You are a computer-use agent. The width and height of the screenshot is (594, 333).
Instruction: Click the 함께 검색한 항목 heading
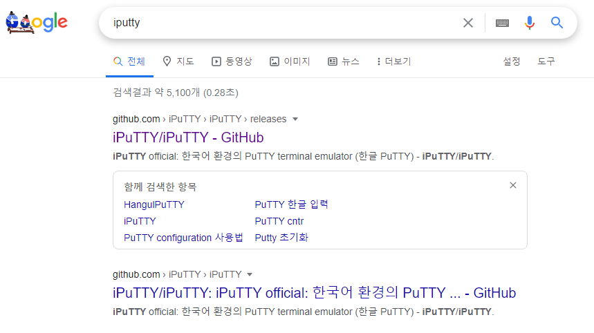160,187
